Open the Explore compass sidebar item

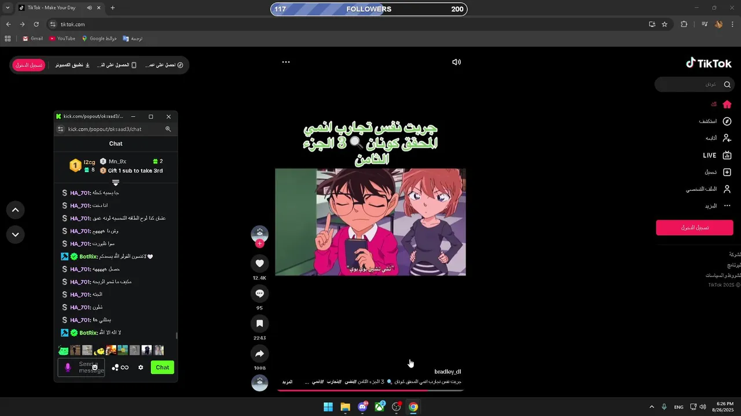(716, 121)
